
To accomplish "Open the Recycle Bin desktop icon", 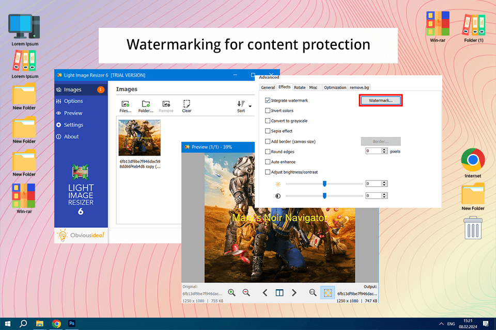I will pyautogui.click(x=473, y=228).
